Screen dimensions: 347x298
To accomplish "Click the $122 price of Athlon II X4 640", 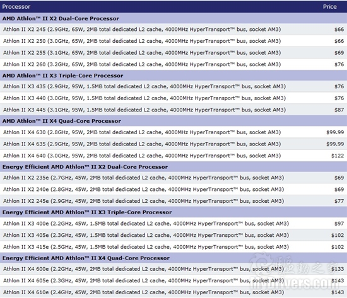I will pyautogui.click(x=338, y=156).
